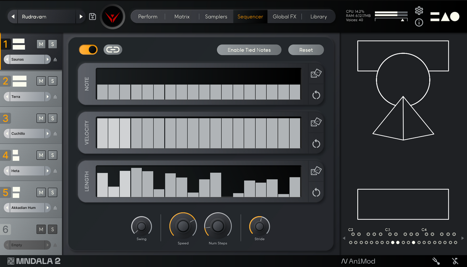Randomize the NOTE row with dice icon
Screen dimensions: 467x267
point(316,73)
